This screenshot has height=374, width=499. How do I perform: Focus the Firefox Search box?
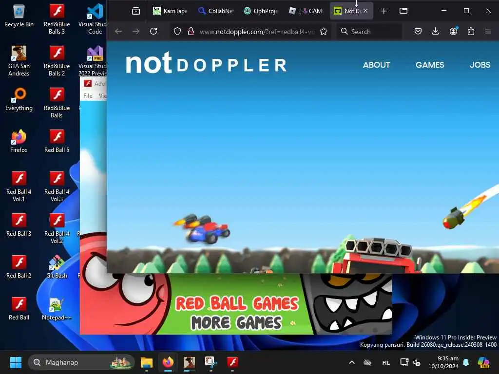369,32
